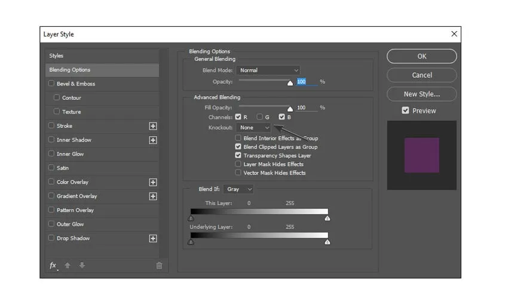The image size is (508, 303).
Task: Open the Blend Mode dropdown
Action: tap(268, 71)
